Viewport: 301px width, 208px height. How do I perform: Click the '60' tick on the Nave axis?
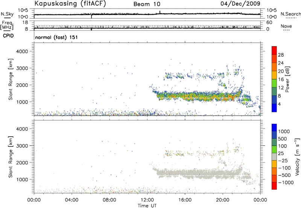(269, 23)
